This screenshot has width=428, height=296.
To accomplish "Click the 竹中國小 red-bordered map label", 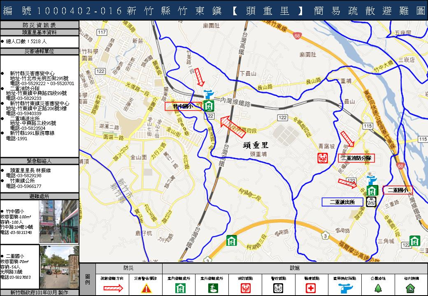I will (x=183, y=106).
